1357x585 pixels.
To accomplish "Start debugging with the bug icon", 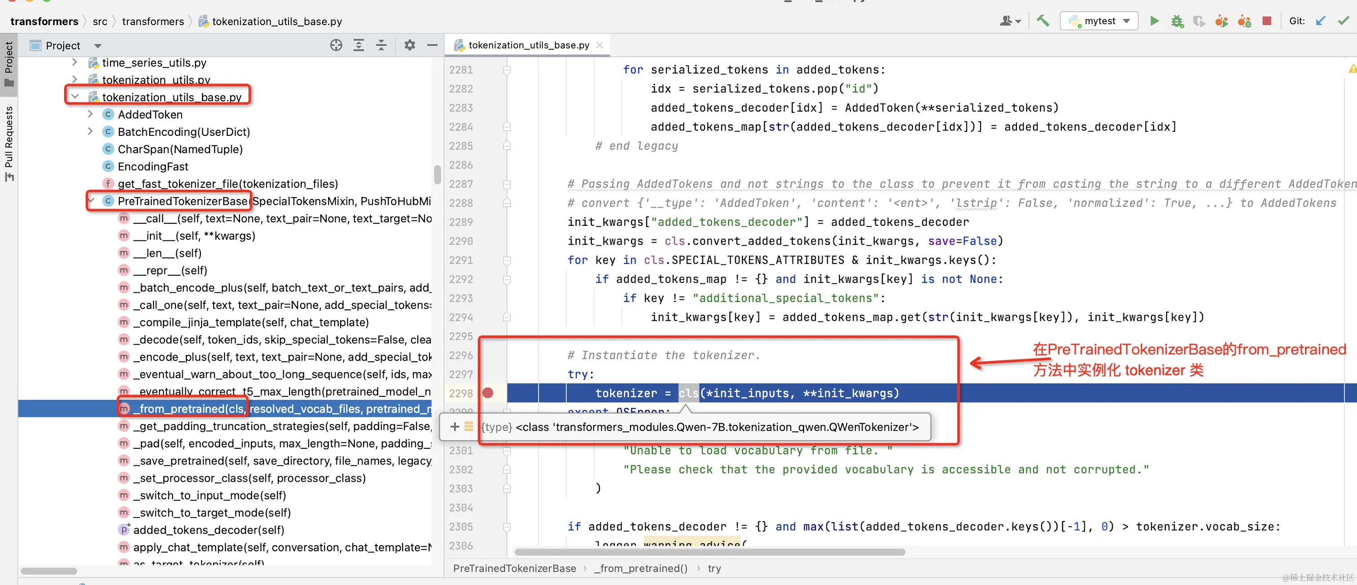I will [x=1177, y=21].
